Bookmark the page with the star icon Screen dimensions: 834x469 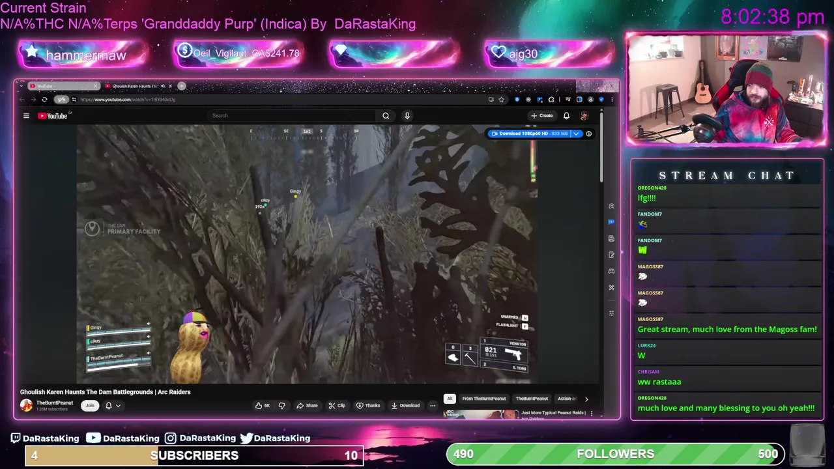(x=501, y=100)
